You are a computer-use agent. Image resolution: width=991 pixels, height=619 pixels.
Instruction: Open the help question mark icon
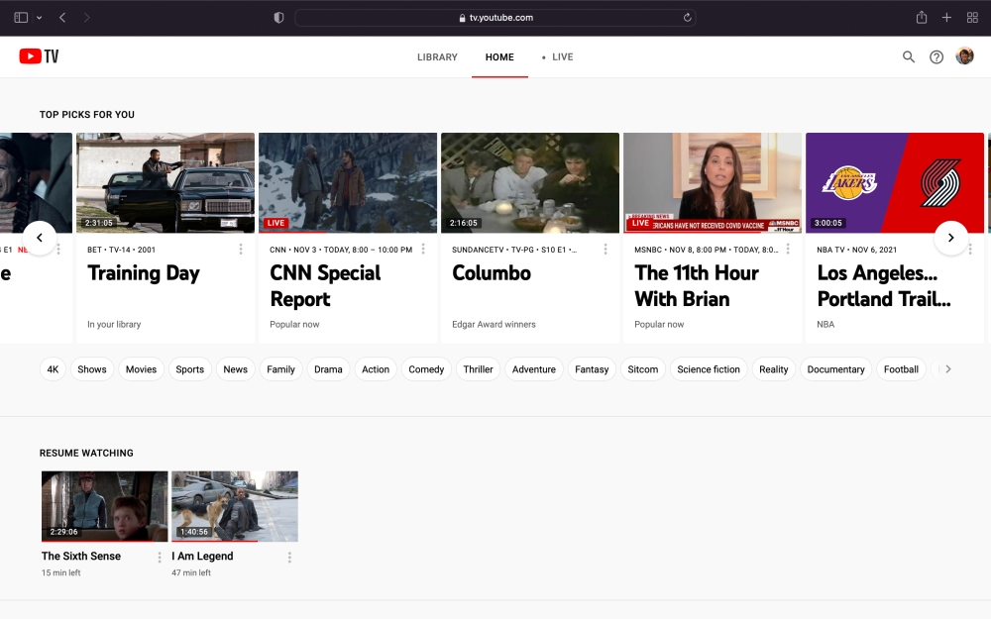coord(936,57)
